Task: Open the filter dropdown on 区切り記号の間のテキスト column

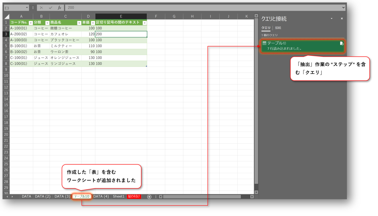Action: click(144, 23)
